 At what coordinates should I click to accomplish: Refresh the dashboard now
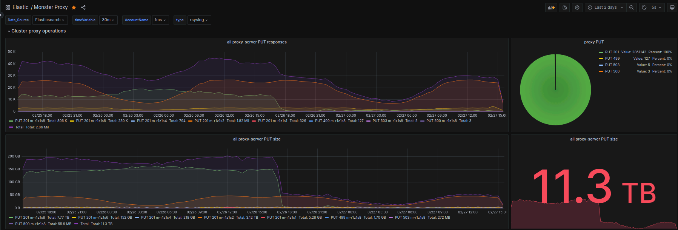(x=644, y=8)
